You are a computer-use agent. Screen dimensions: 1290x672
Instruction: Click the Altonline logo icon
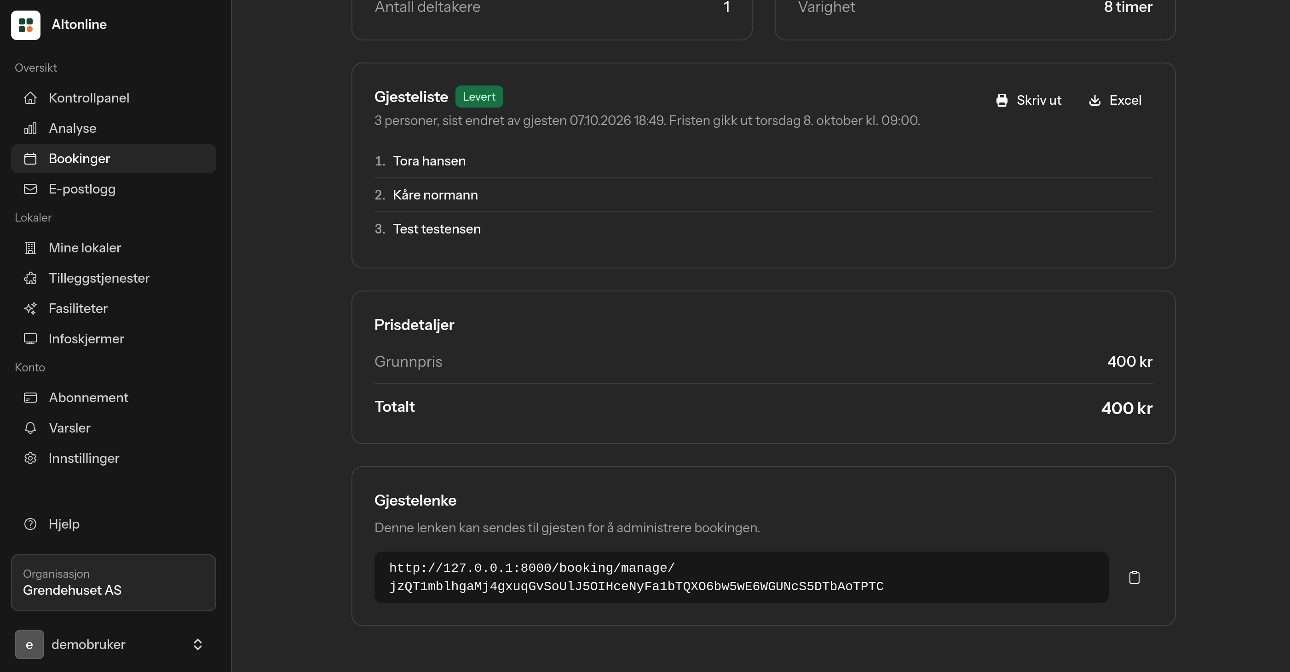point(26,24)
